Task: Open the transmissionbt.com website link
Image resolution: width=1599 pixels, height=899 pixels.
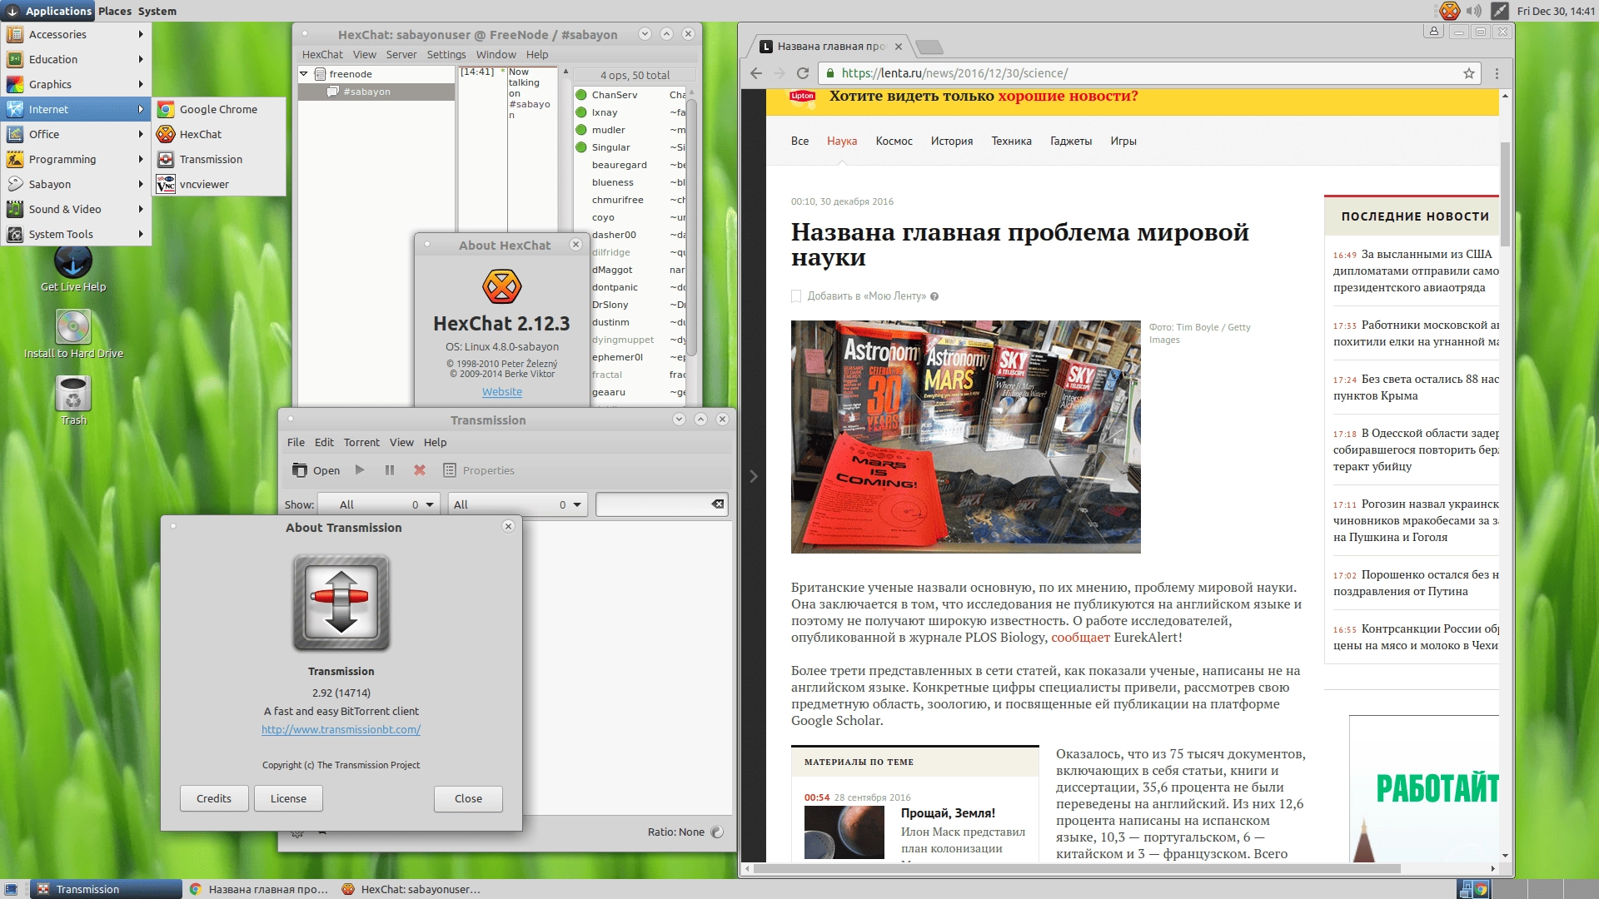Action: 341,729
